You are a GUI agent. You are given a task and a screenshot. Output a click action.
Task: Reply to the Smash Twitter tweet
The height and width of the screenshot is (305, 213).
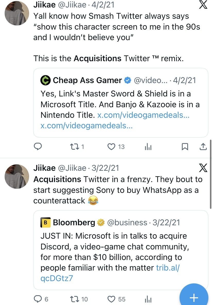coord(38,147)
